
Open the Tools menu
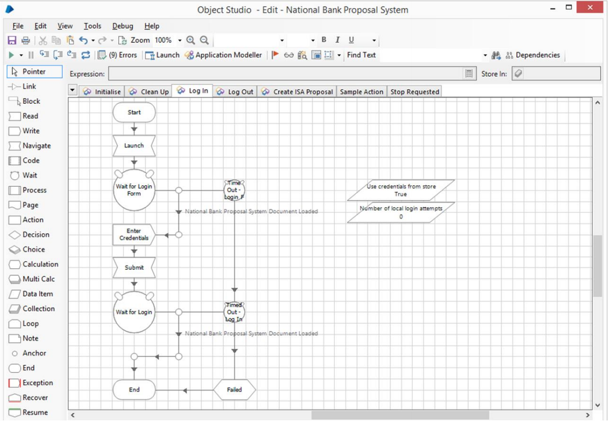92,26
